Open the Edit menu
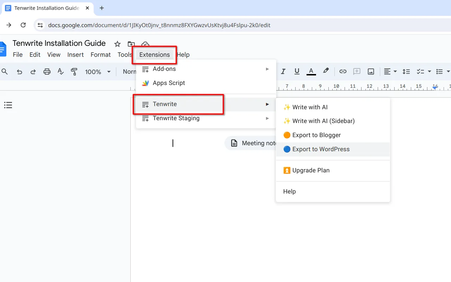 [35, 55]
